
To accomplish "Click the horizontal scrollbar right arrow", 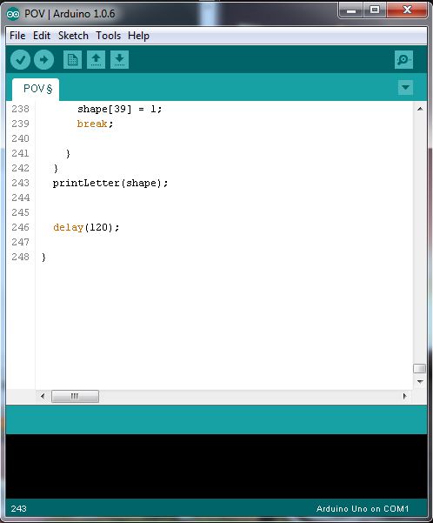I will [x=404, y=396].
